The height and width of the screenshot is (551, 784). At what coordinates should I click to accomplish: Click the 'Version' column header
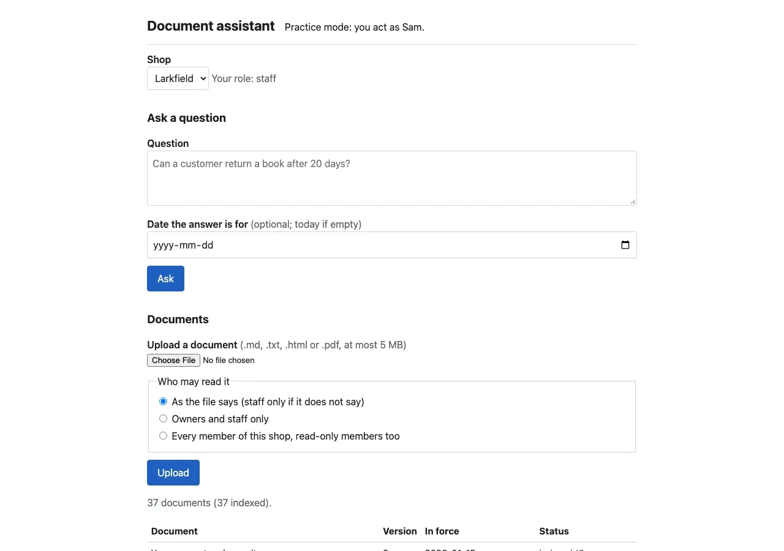[400, 531]
